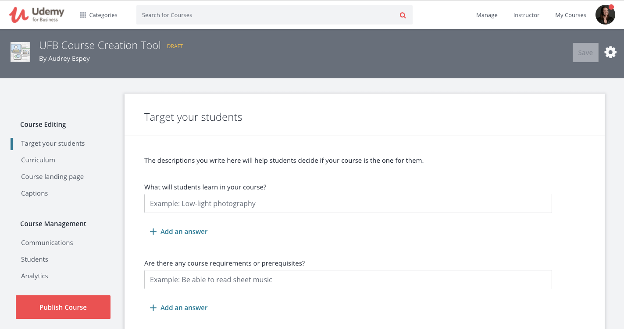Switch to the Curriculum section
624x329 pixels.
38,160
